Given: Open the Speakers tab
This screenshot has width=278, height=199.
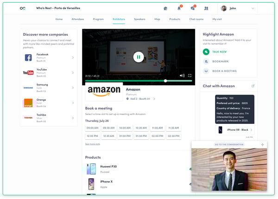Looking at the screenshot, I should tap(139, 19).
